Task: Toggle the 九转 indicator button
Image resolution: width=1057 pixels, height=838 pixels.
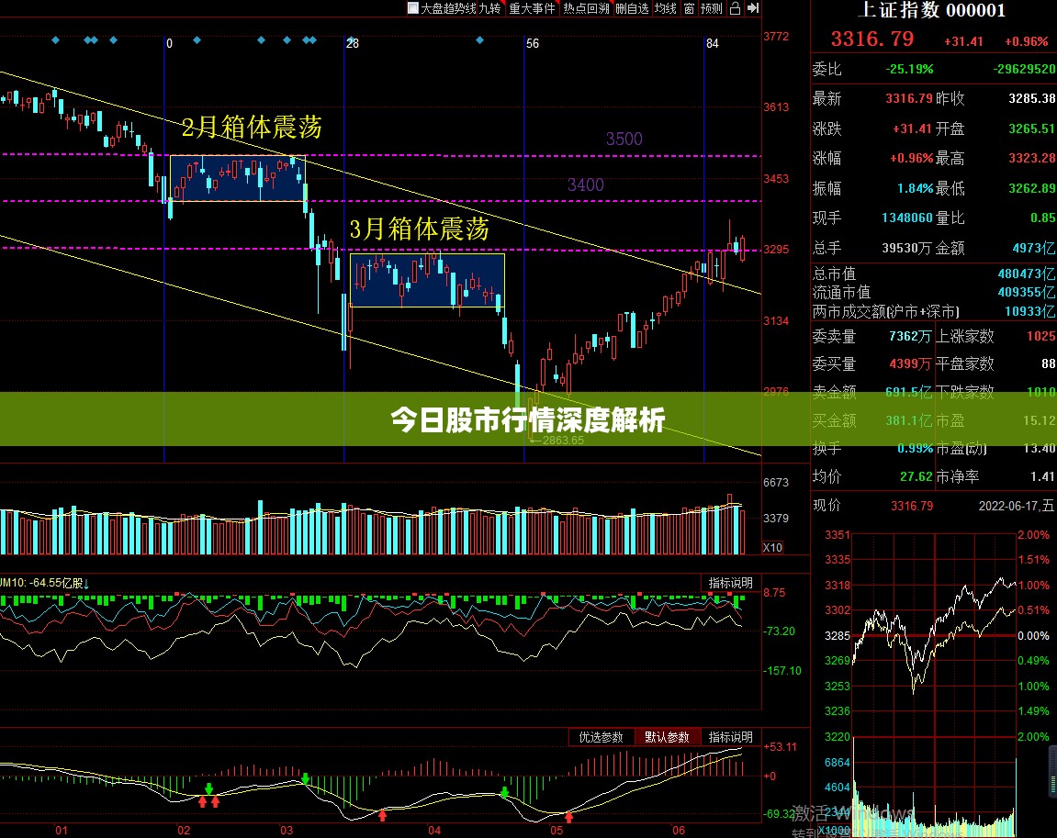Action: point(490,8)
